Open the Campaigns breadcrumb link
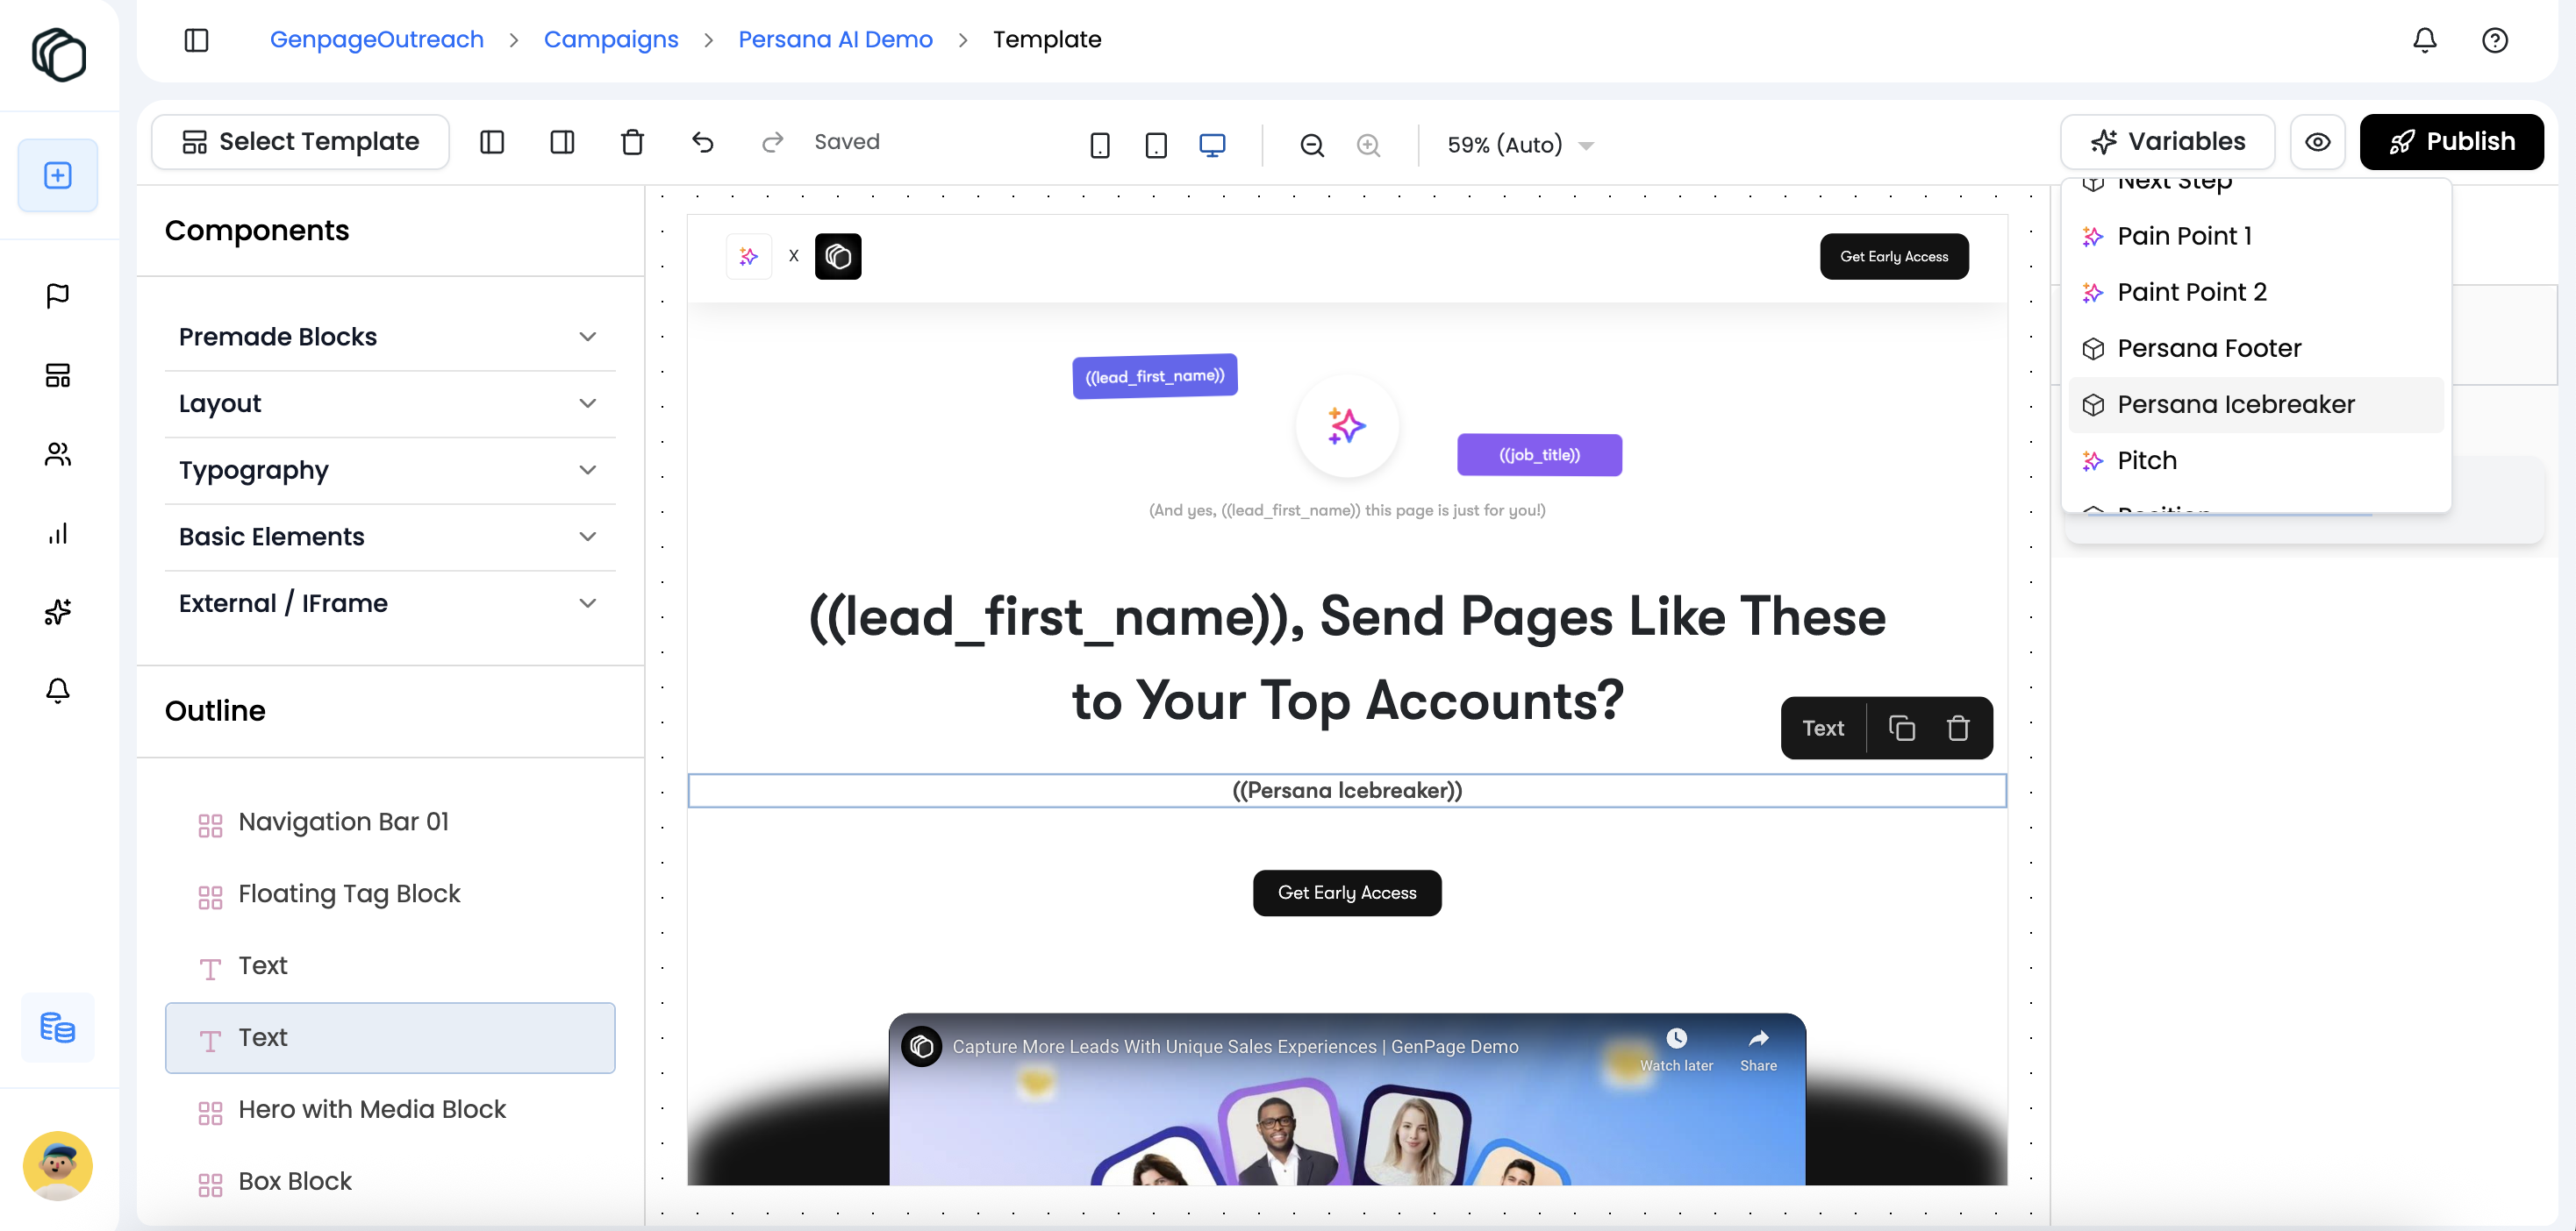The width and height of the screenshot is (2576, 1231). 610,40
